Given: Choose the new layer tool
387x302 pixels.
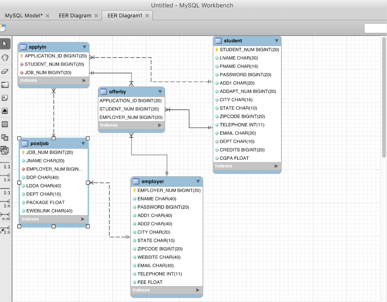Looking at the screenshot, I should pyautogui.click(x=5, y=85).
